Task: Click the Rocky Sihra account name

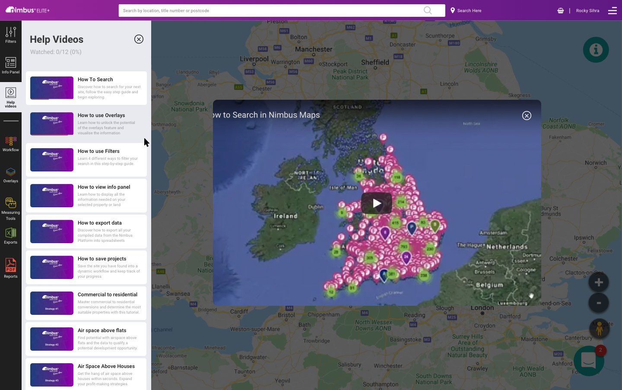Action: tap(587, 10)
